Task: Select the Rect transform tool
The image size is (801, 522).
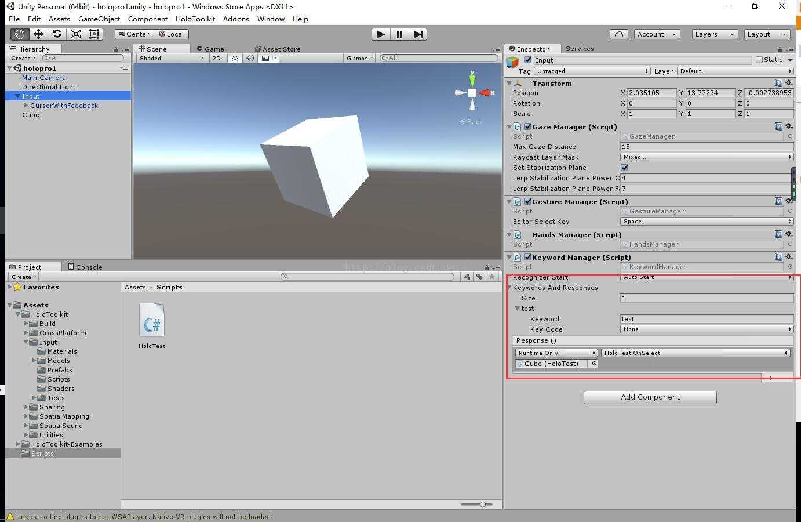Action: [94, 34]
